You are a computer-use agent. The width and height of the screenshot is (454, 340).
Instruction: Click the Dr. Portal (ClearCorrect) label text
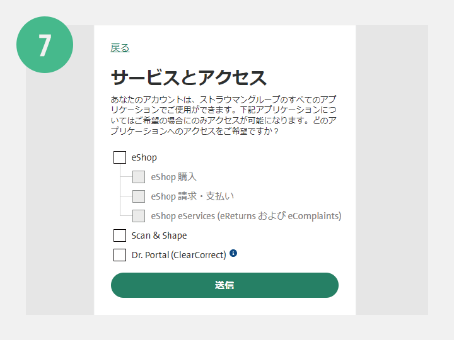(x=178, y=255)
